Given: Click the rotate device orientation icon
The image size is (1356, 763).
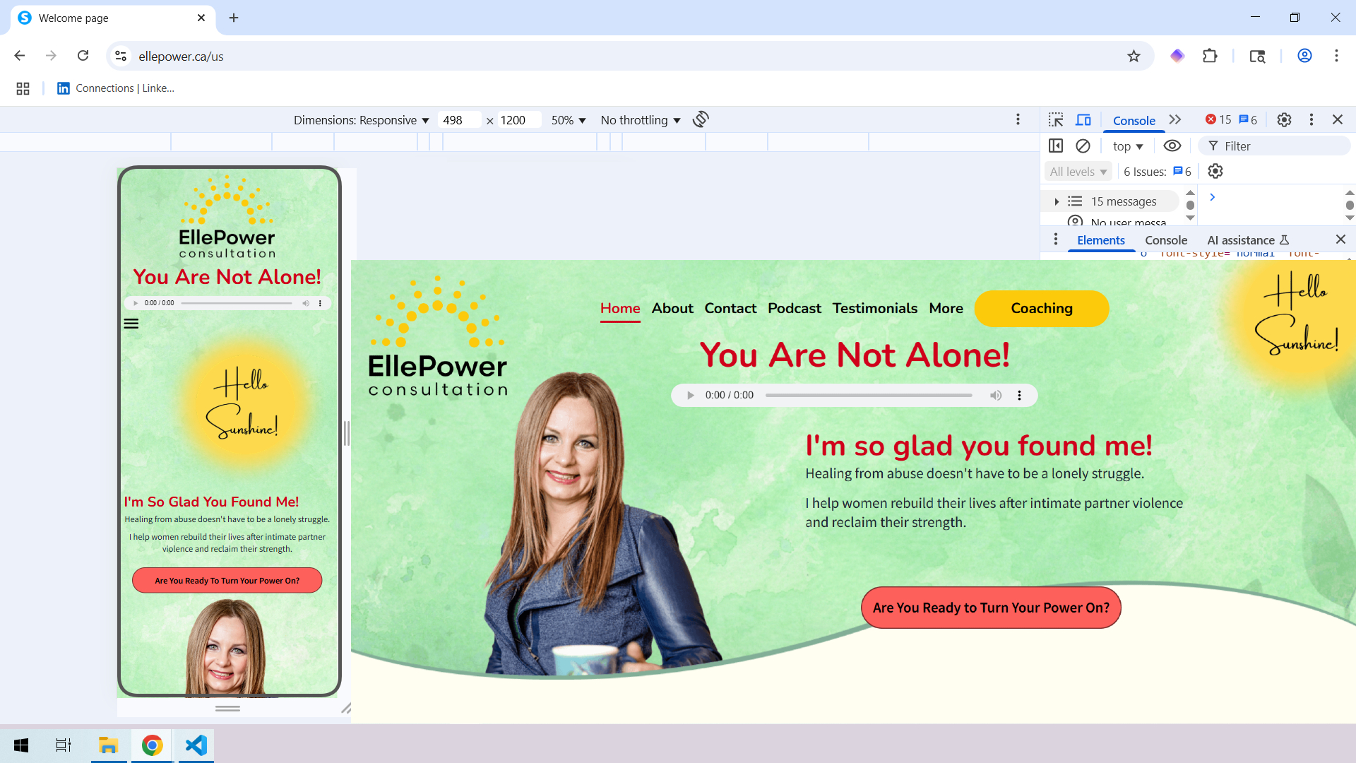Looking at the screenshot, I should pyautogui.click(x=700, y=119).
